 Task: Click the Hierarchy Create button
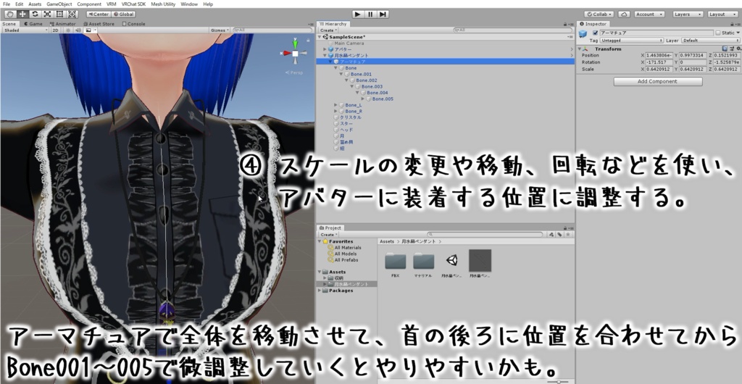(328, 30)
